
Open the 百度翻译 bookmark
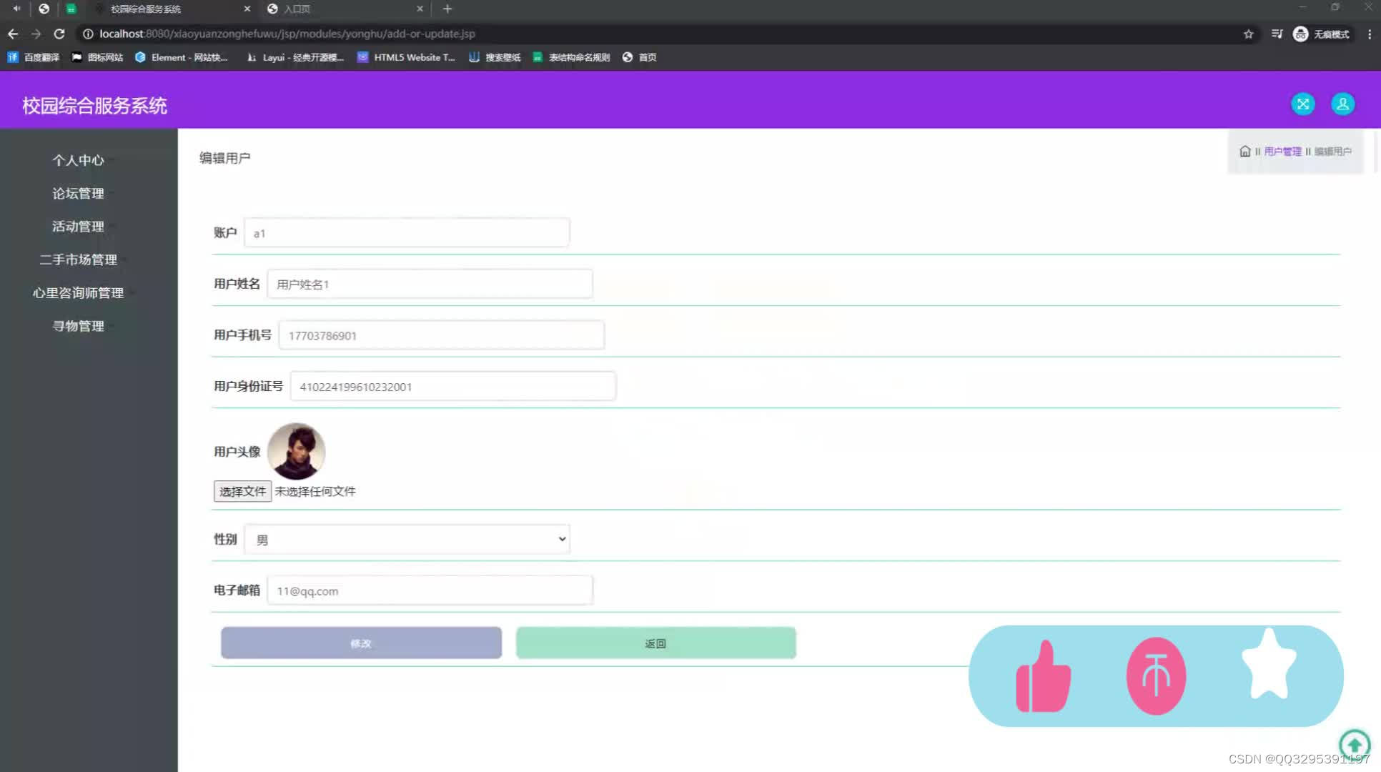click(34, 57)
